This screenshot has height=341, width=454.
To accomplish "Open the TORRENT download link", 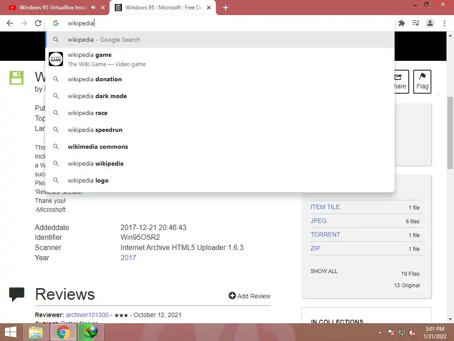I will pos(325,234).
